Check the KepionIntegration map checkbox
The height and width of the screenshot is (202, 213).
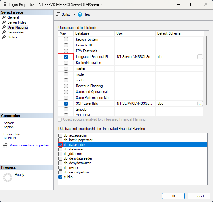coord(66,63)
